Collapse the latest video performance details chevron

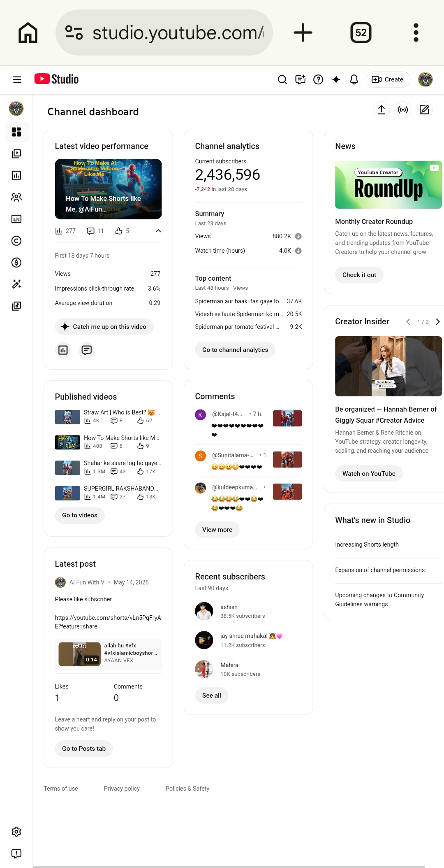coord(158,231)
